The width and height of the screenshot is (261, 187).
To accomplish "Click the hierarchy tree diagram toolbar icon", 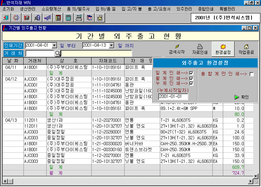I will coord(48,18).
